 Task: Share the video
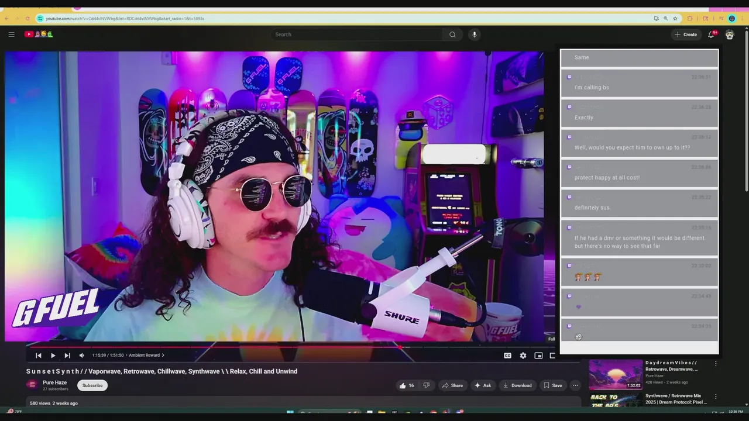(452, 385)
